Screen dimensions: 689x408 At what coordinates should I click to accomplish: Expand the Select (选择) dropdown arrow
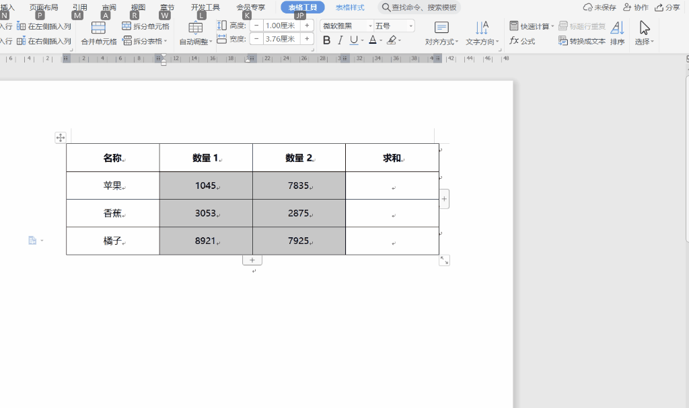653,42
